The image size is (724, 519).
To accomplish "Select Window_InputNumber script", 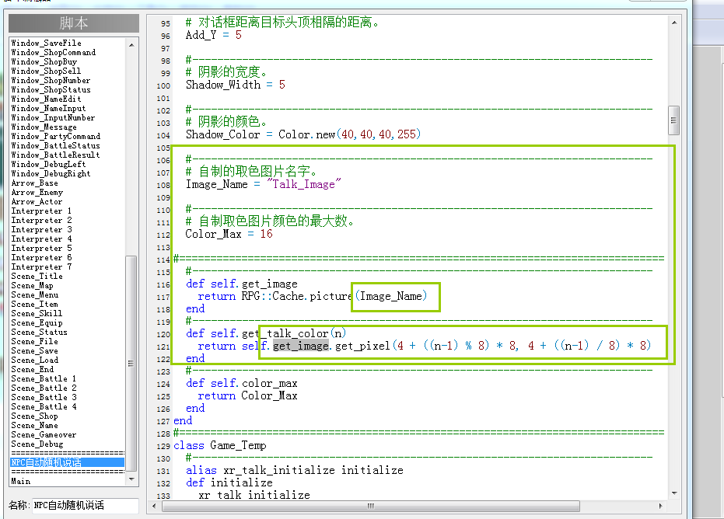I will [x=53, y=117].
